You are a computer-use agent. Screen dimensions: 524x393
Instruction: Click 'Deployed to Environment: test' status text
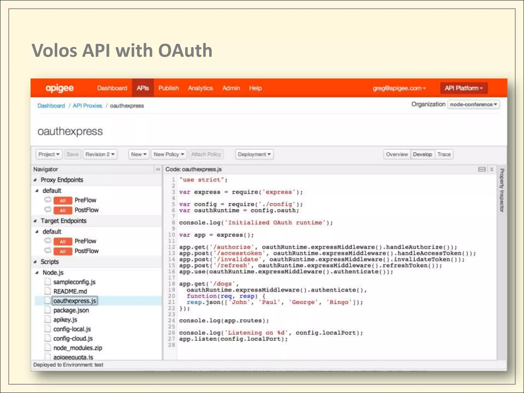(x=68, y=365)
